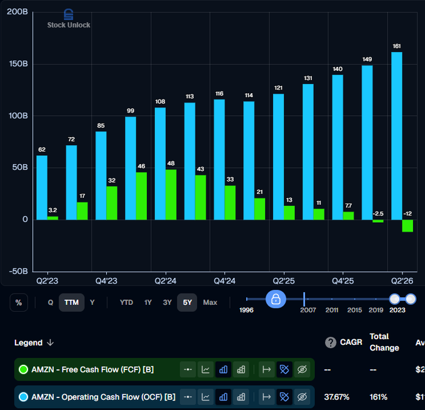Choose the 5Y time range
This screenshot has height=410, width=425.
click(187, 302)
